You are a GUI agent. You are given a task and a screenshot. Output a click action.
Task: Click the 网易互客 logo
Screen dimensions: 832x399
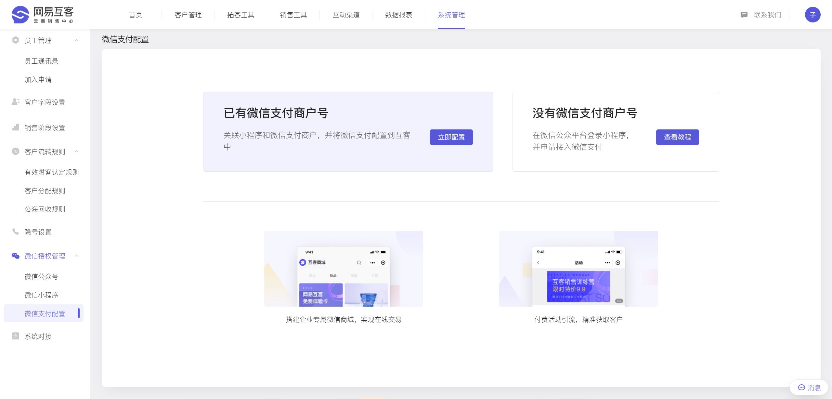coord(43,15)
